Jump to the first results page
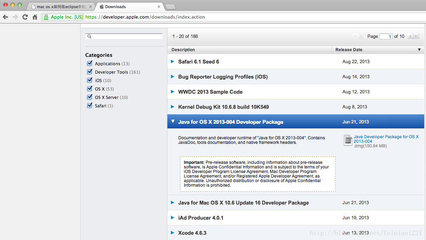The image size is (426, 240). click(355, 36)
